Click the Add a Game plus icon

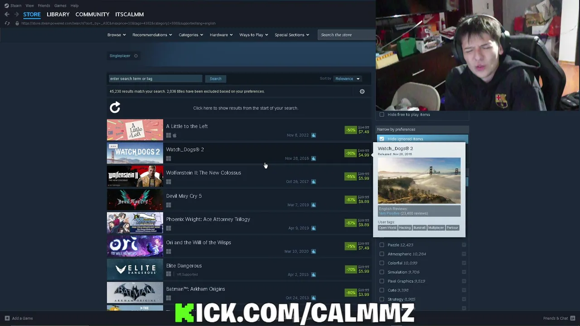7,318
